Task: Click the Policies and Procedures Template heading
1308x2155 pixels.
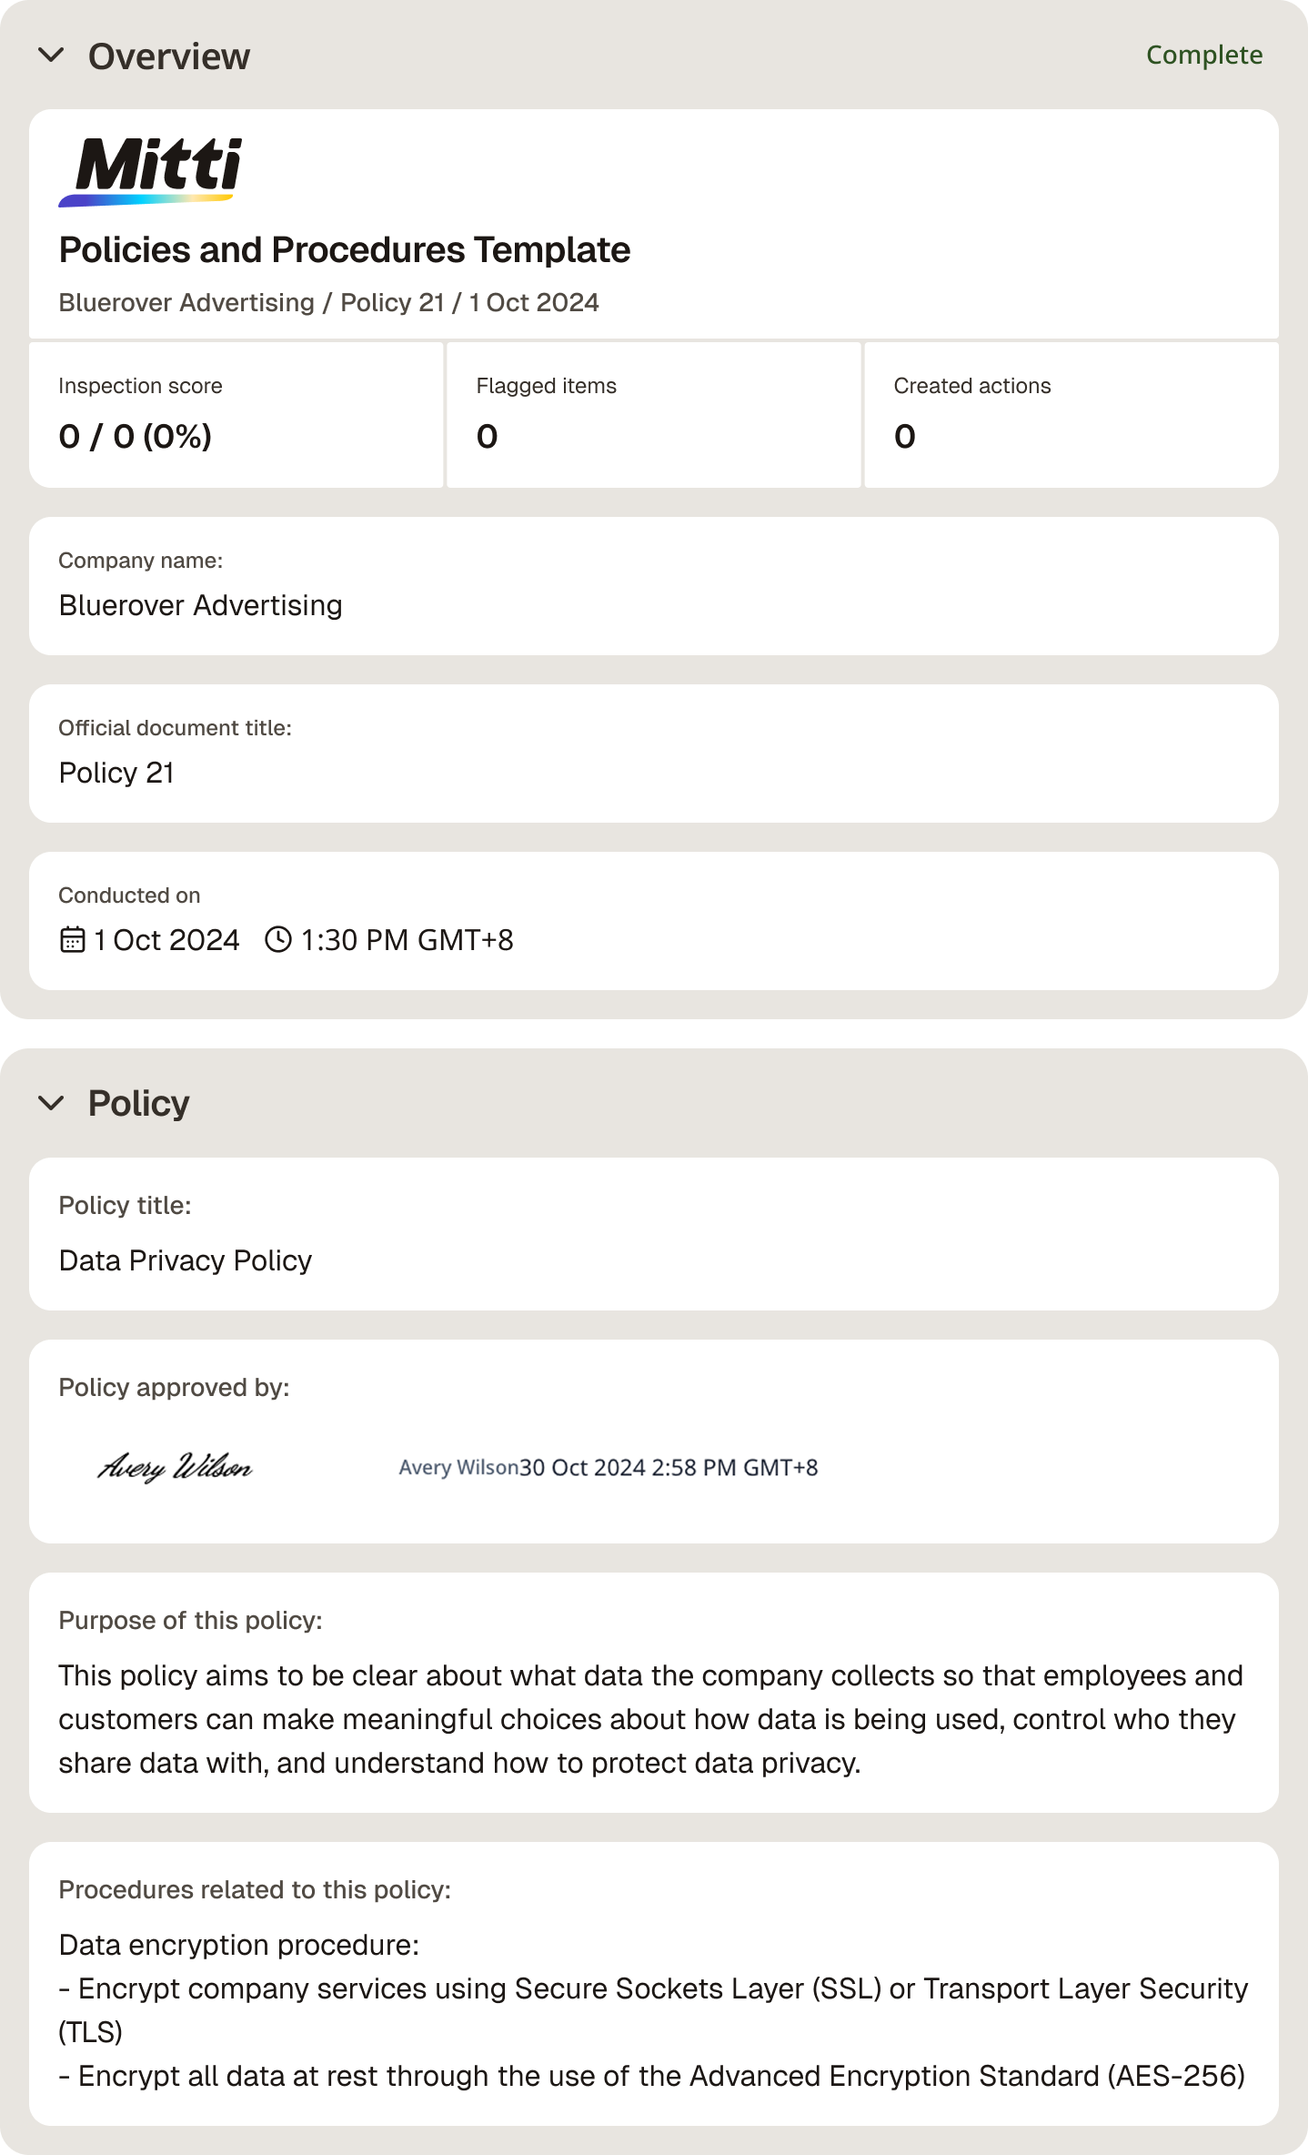Action: pyautogui.click(x=345, y=249)
